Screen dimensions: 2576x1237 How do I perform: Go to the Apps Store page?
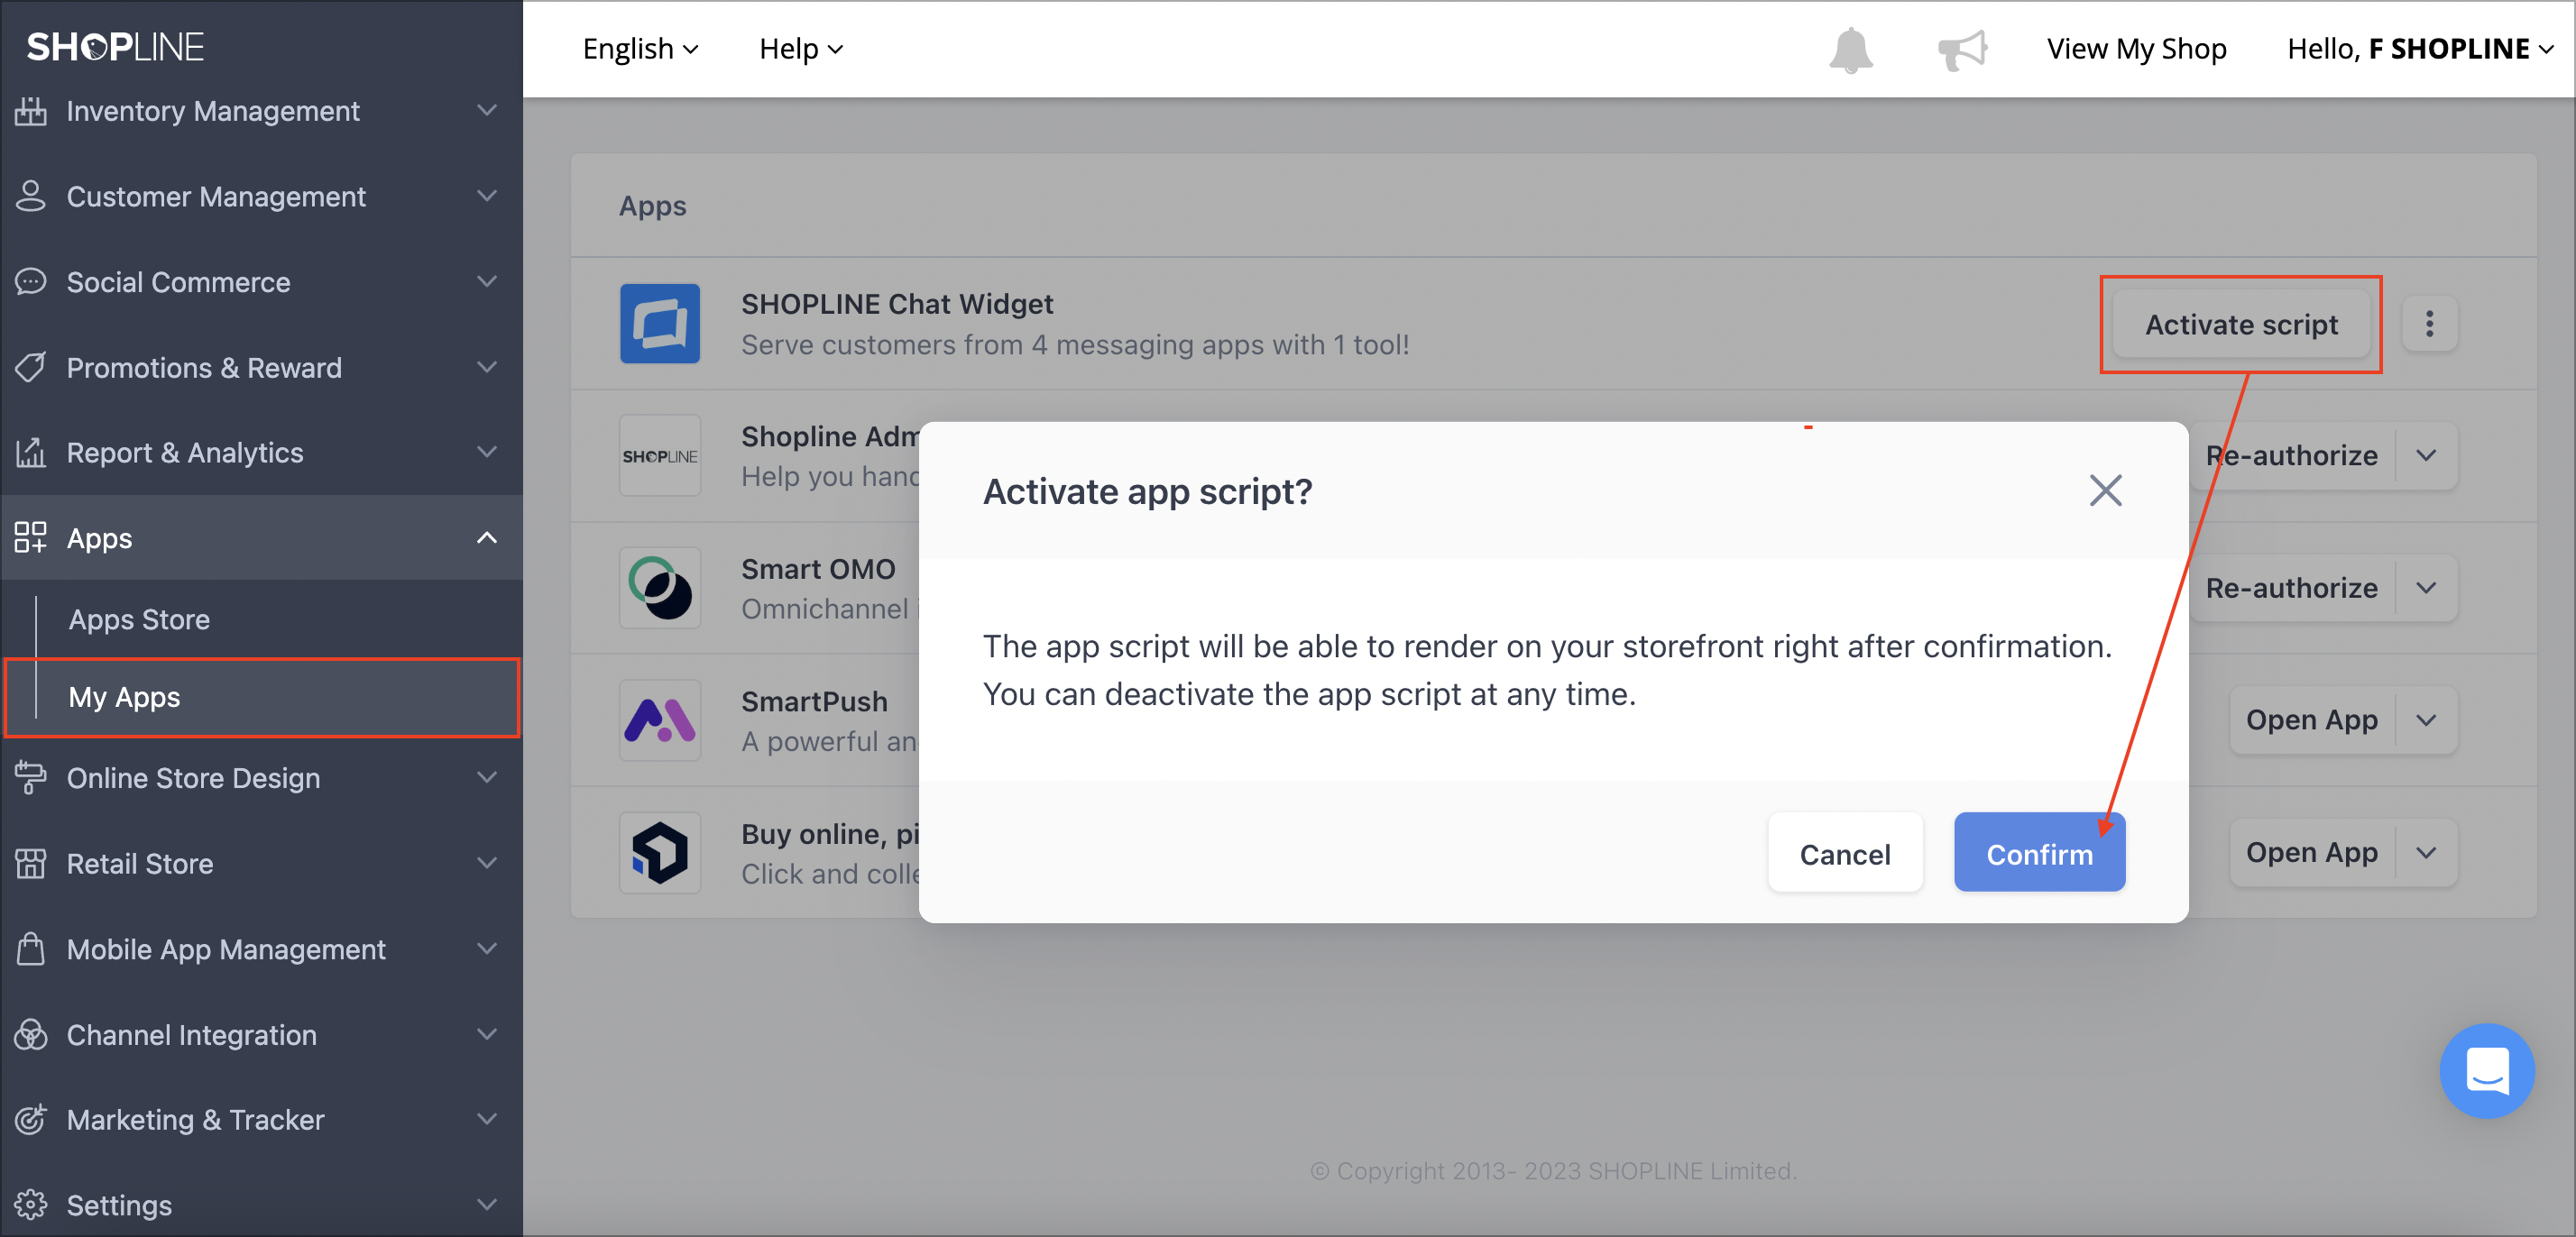tap(139, 619)
